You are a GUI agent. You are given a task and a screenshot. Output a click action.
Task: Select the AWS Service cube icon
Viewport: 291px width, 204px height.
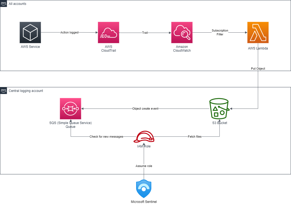(30, 32)
